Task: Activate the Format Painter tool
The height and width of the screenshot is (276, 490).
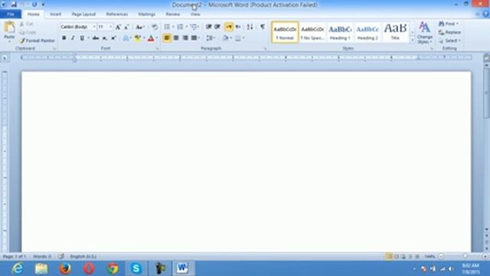Action: point(37,41)
